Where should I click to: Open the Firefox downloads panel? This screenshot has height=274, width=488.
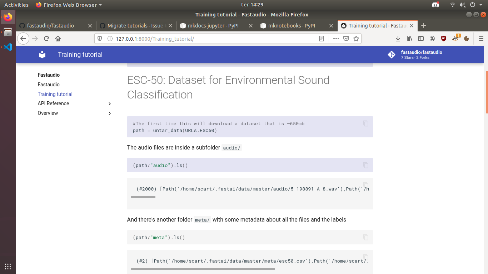coord(398,39)
